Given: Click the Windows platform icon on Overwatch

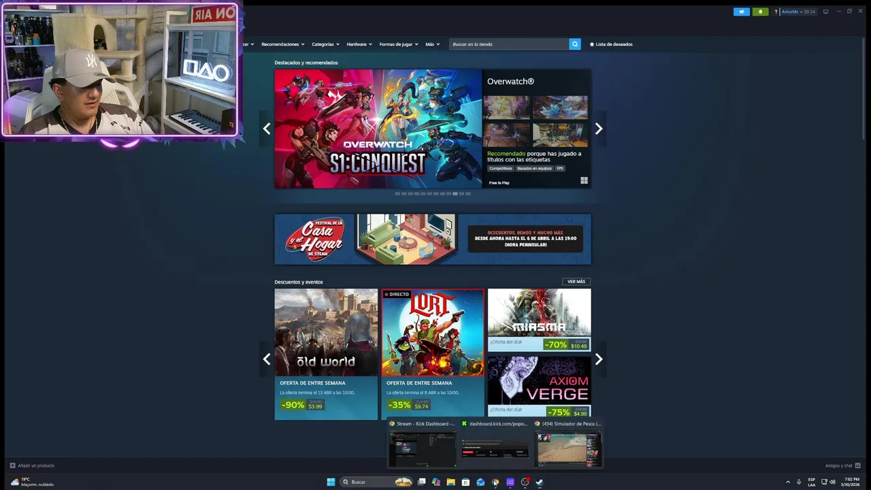Looking at the screenshot, I should (584, 180).
